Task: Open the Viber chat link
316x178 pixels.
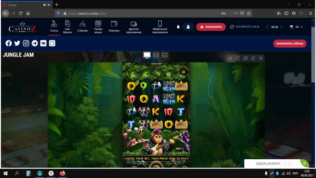Action: pos(52,43)
